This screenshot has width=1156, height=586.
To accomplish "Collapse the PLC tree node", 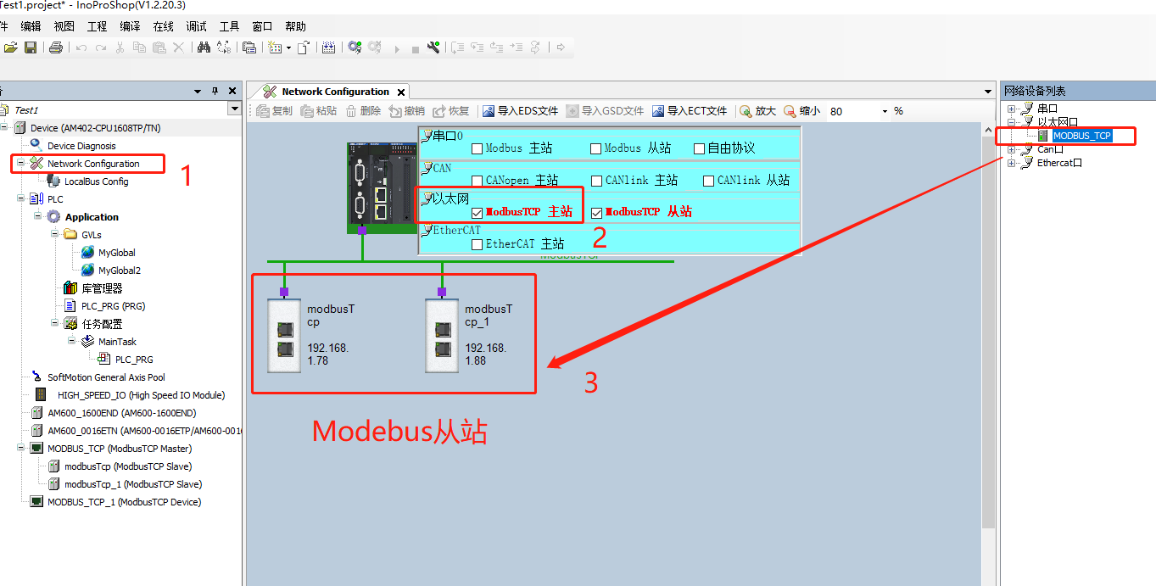I will pos(20,199).
